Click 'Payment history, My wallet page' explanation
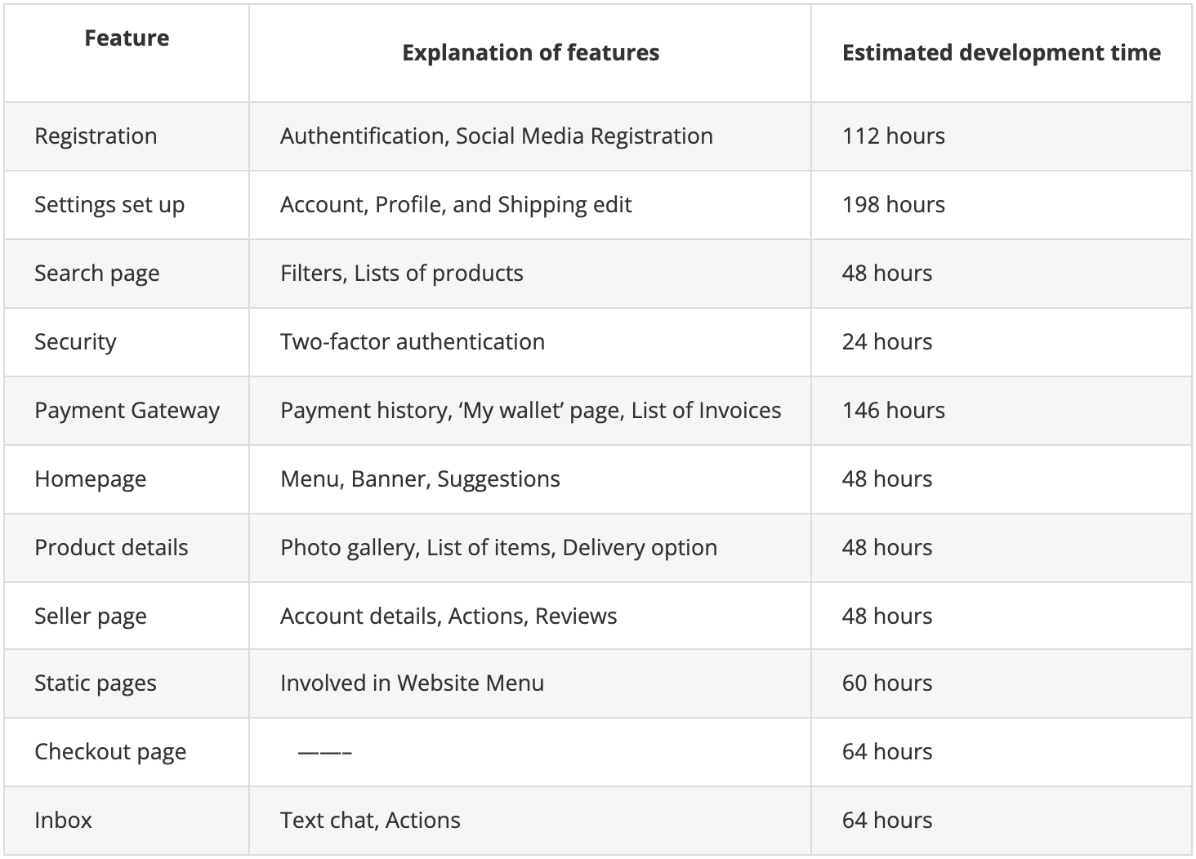The width and height of the screenshot is (1196, 859). (x=531, y=410)
